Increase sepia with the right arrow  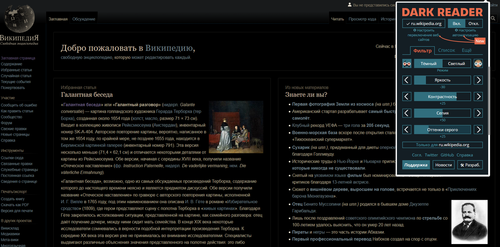[478, 113]
